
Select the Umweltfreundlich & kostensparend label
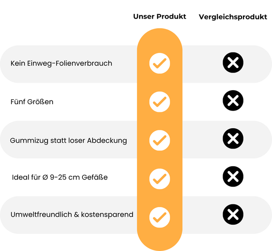[x=72, y=214]
